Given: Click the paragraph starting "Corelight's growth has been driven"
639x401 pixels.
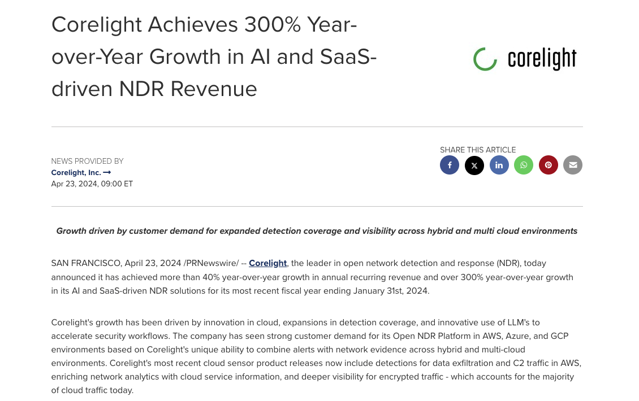Looking at the screenshot, I should [x=316, y=356].
